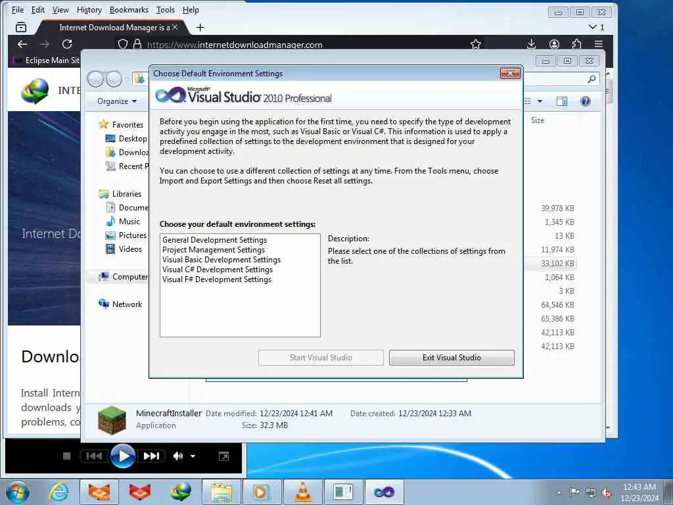This screenshot has width=673, height=505.
Task: Open Eclipse Main Site bookmark
Action: tap(47, 60)
